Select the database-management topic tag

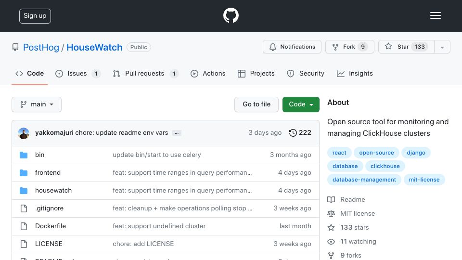pos(364,180)
